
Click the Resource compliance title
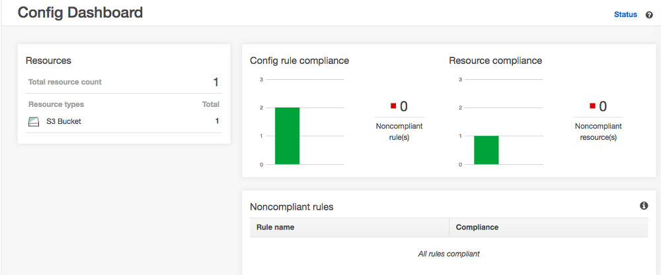click(495, 61)
